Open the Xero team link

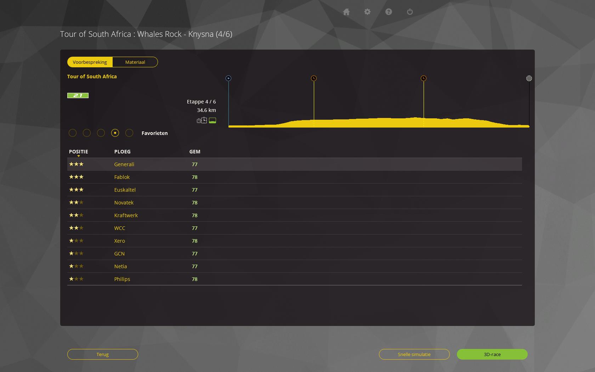coord(120,241)
